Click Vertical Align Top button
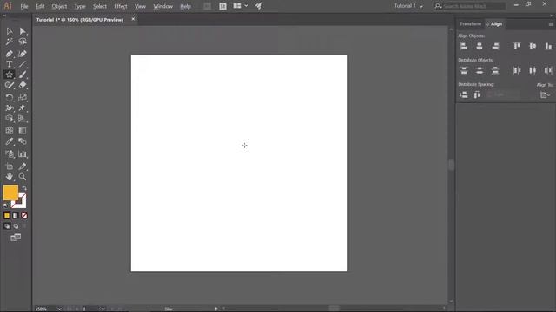 (x=517, y=46)
